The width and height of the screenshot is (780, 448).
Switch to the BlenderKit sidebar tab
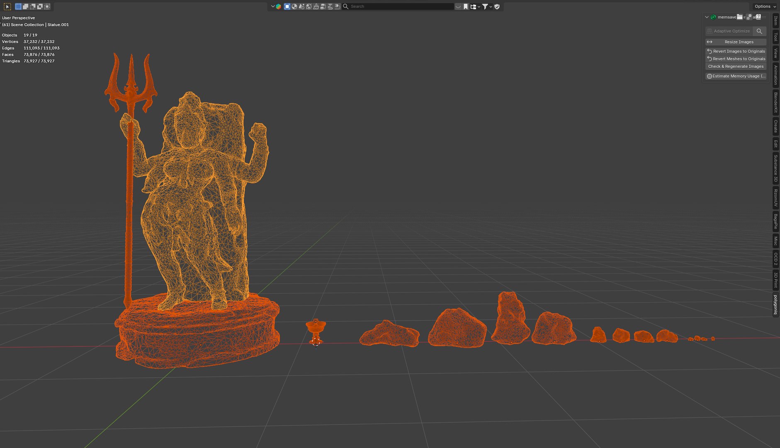(775, 102)
